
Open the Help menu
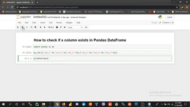pos(78,23)
